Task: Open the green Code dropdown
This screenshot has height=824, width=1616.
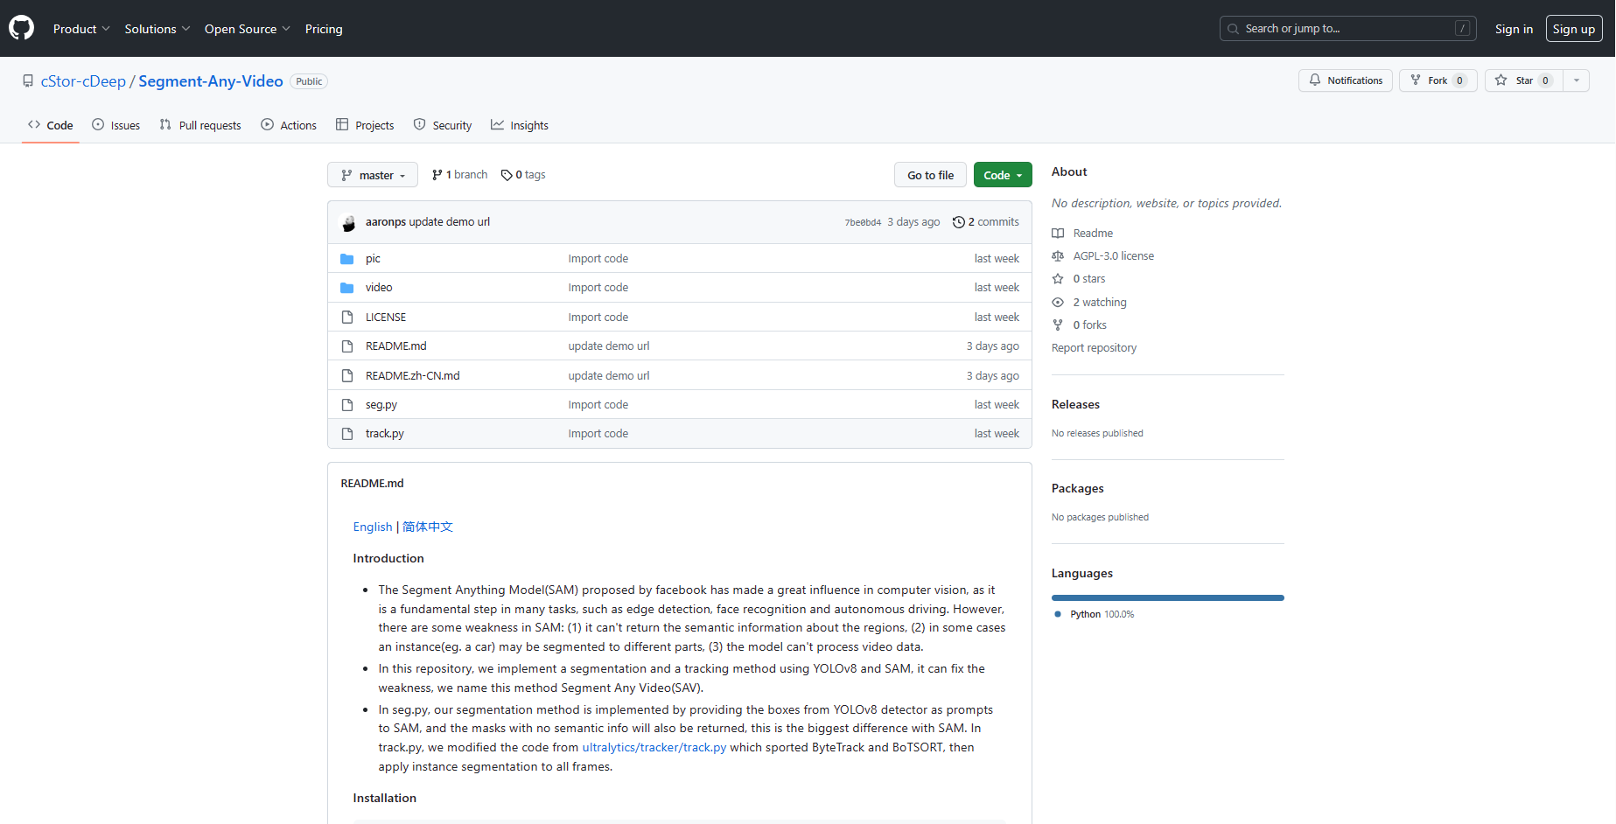Action: 1003,175
